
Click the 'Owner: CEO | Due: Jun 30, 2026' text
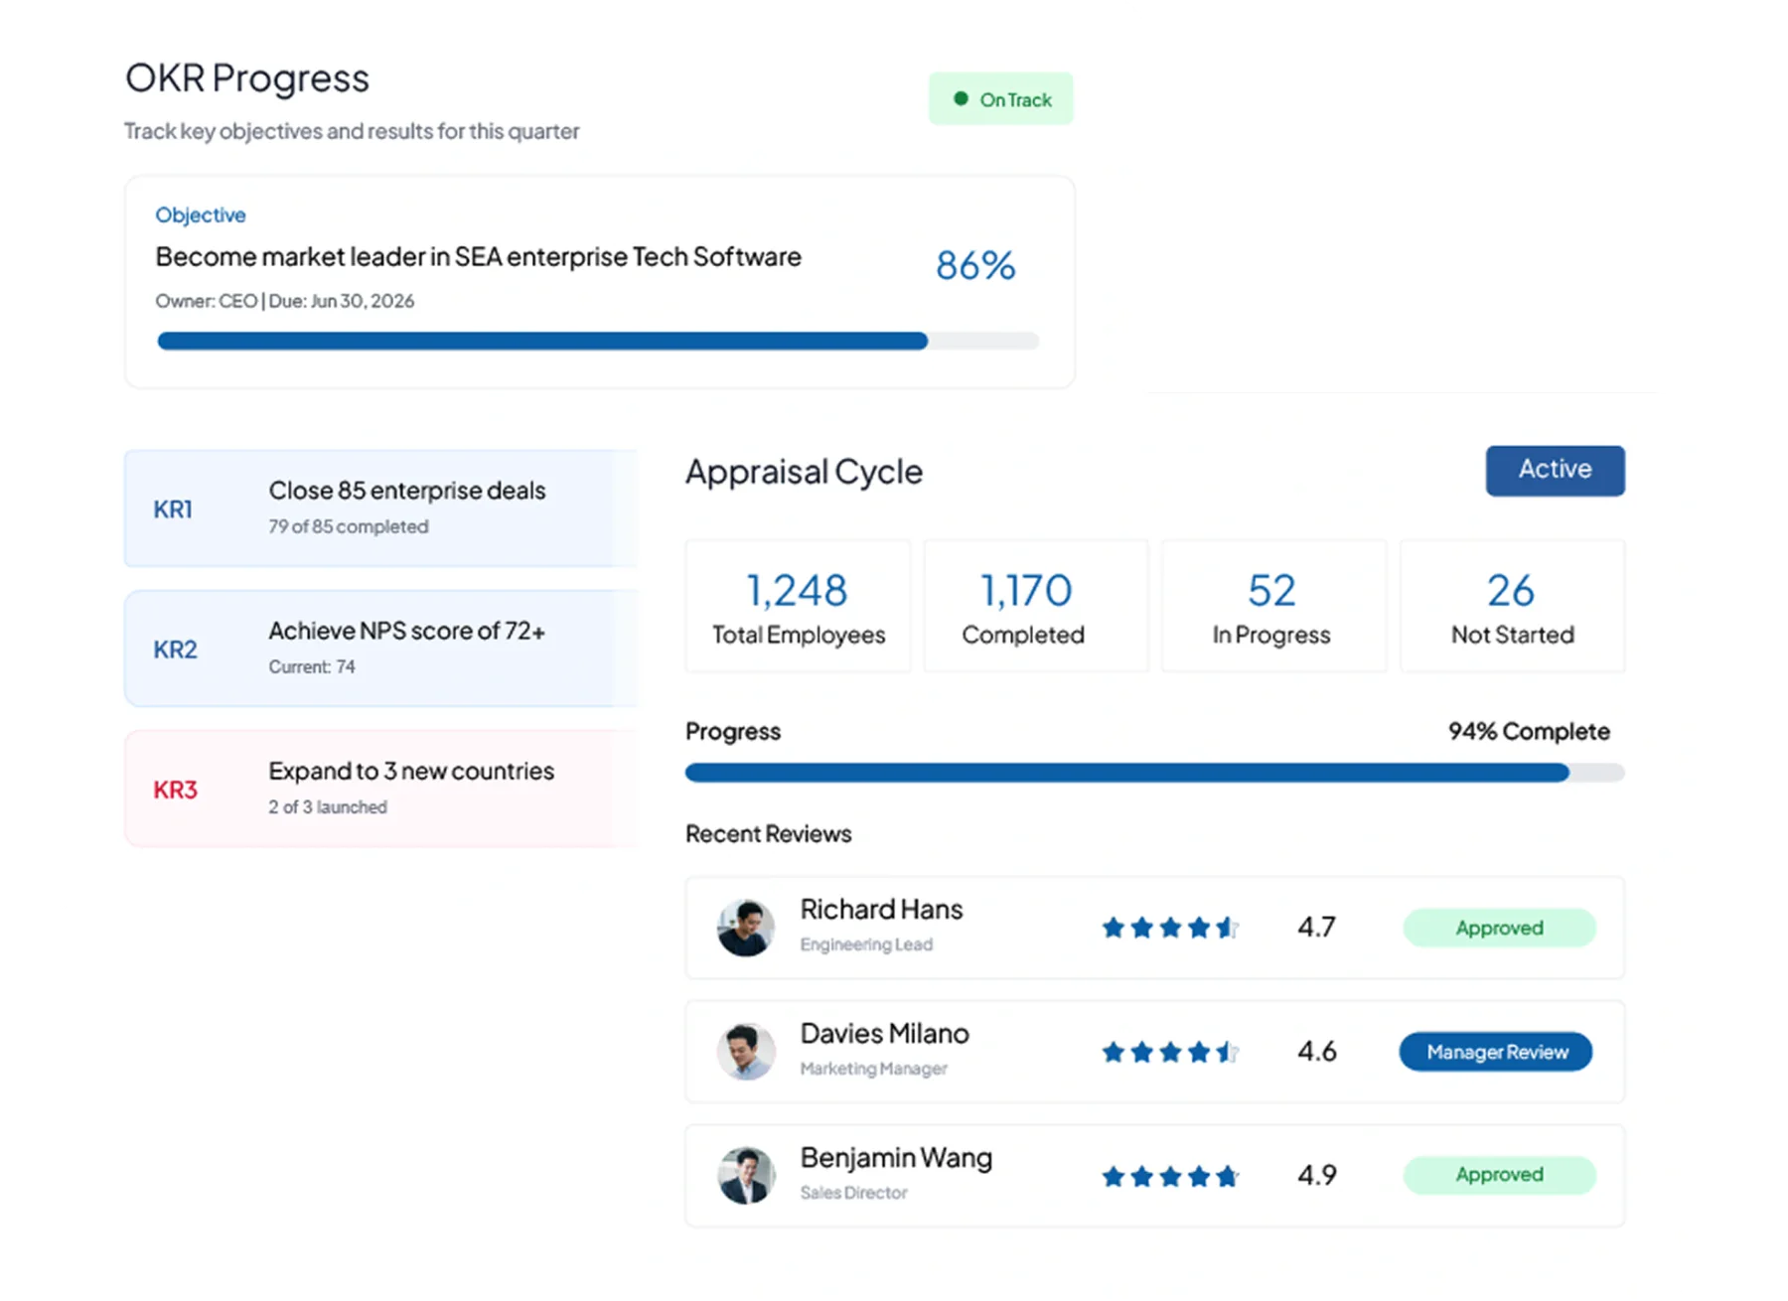[x=285, y=301]
